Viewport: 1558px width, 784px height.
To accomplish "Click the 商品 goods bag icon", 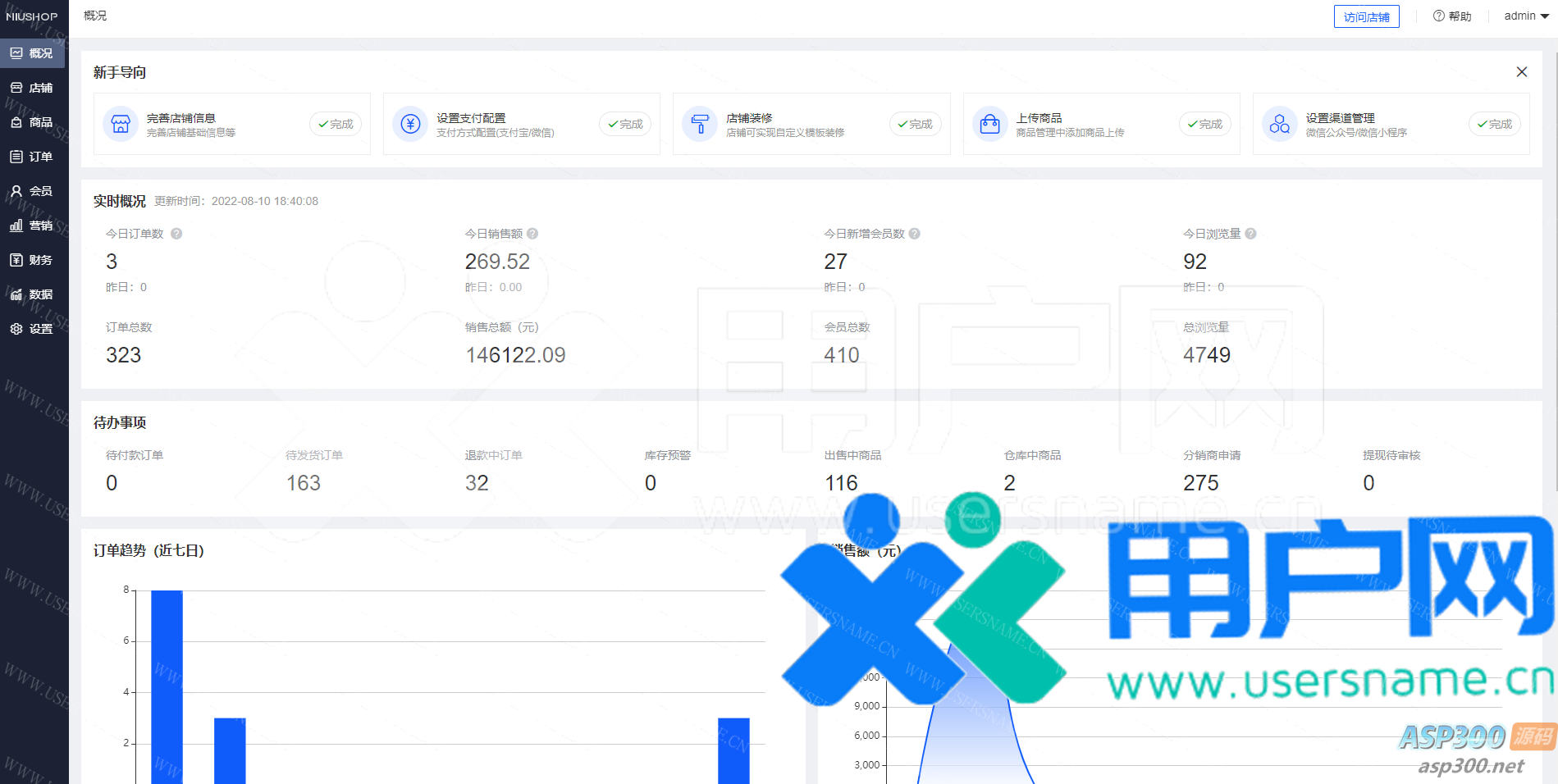I will pos(16,122).
